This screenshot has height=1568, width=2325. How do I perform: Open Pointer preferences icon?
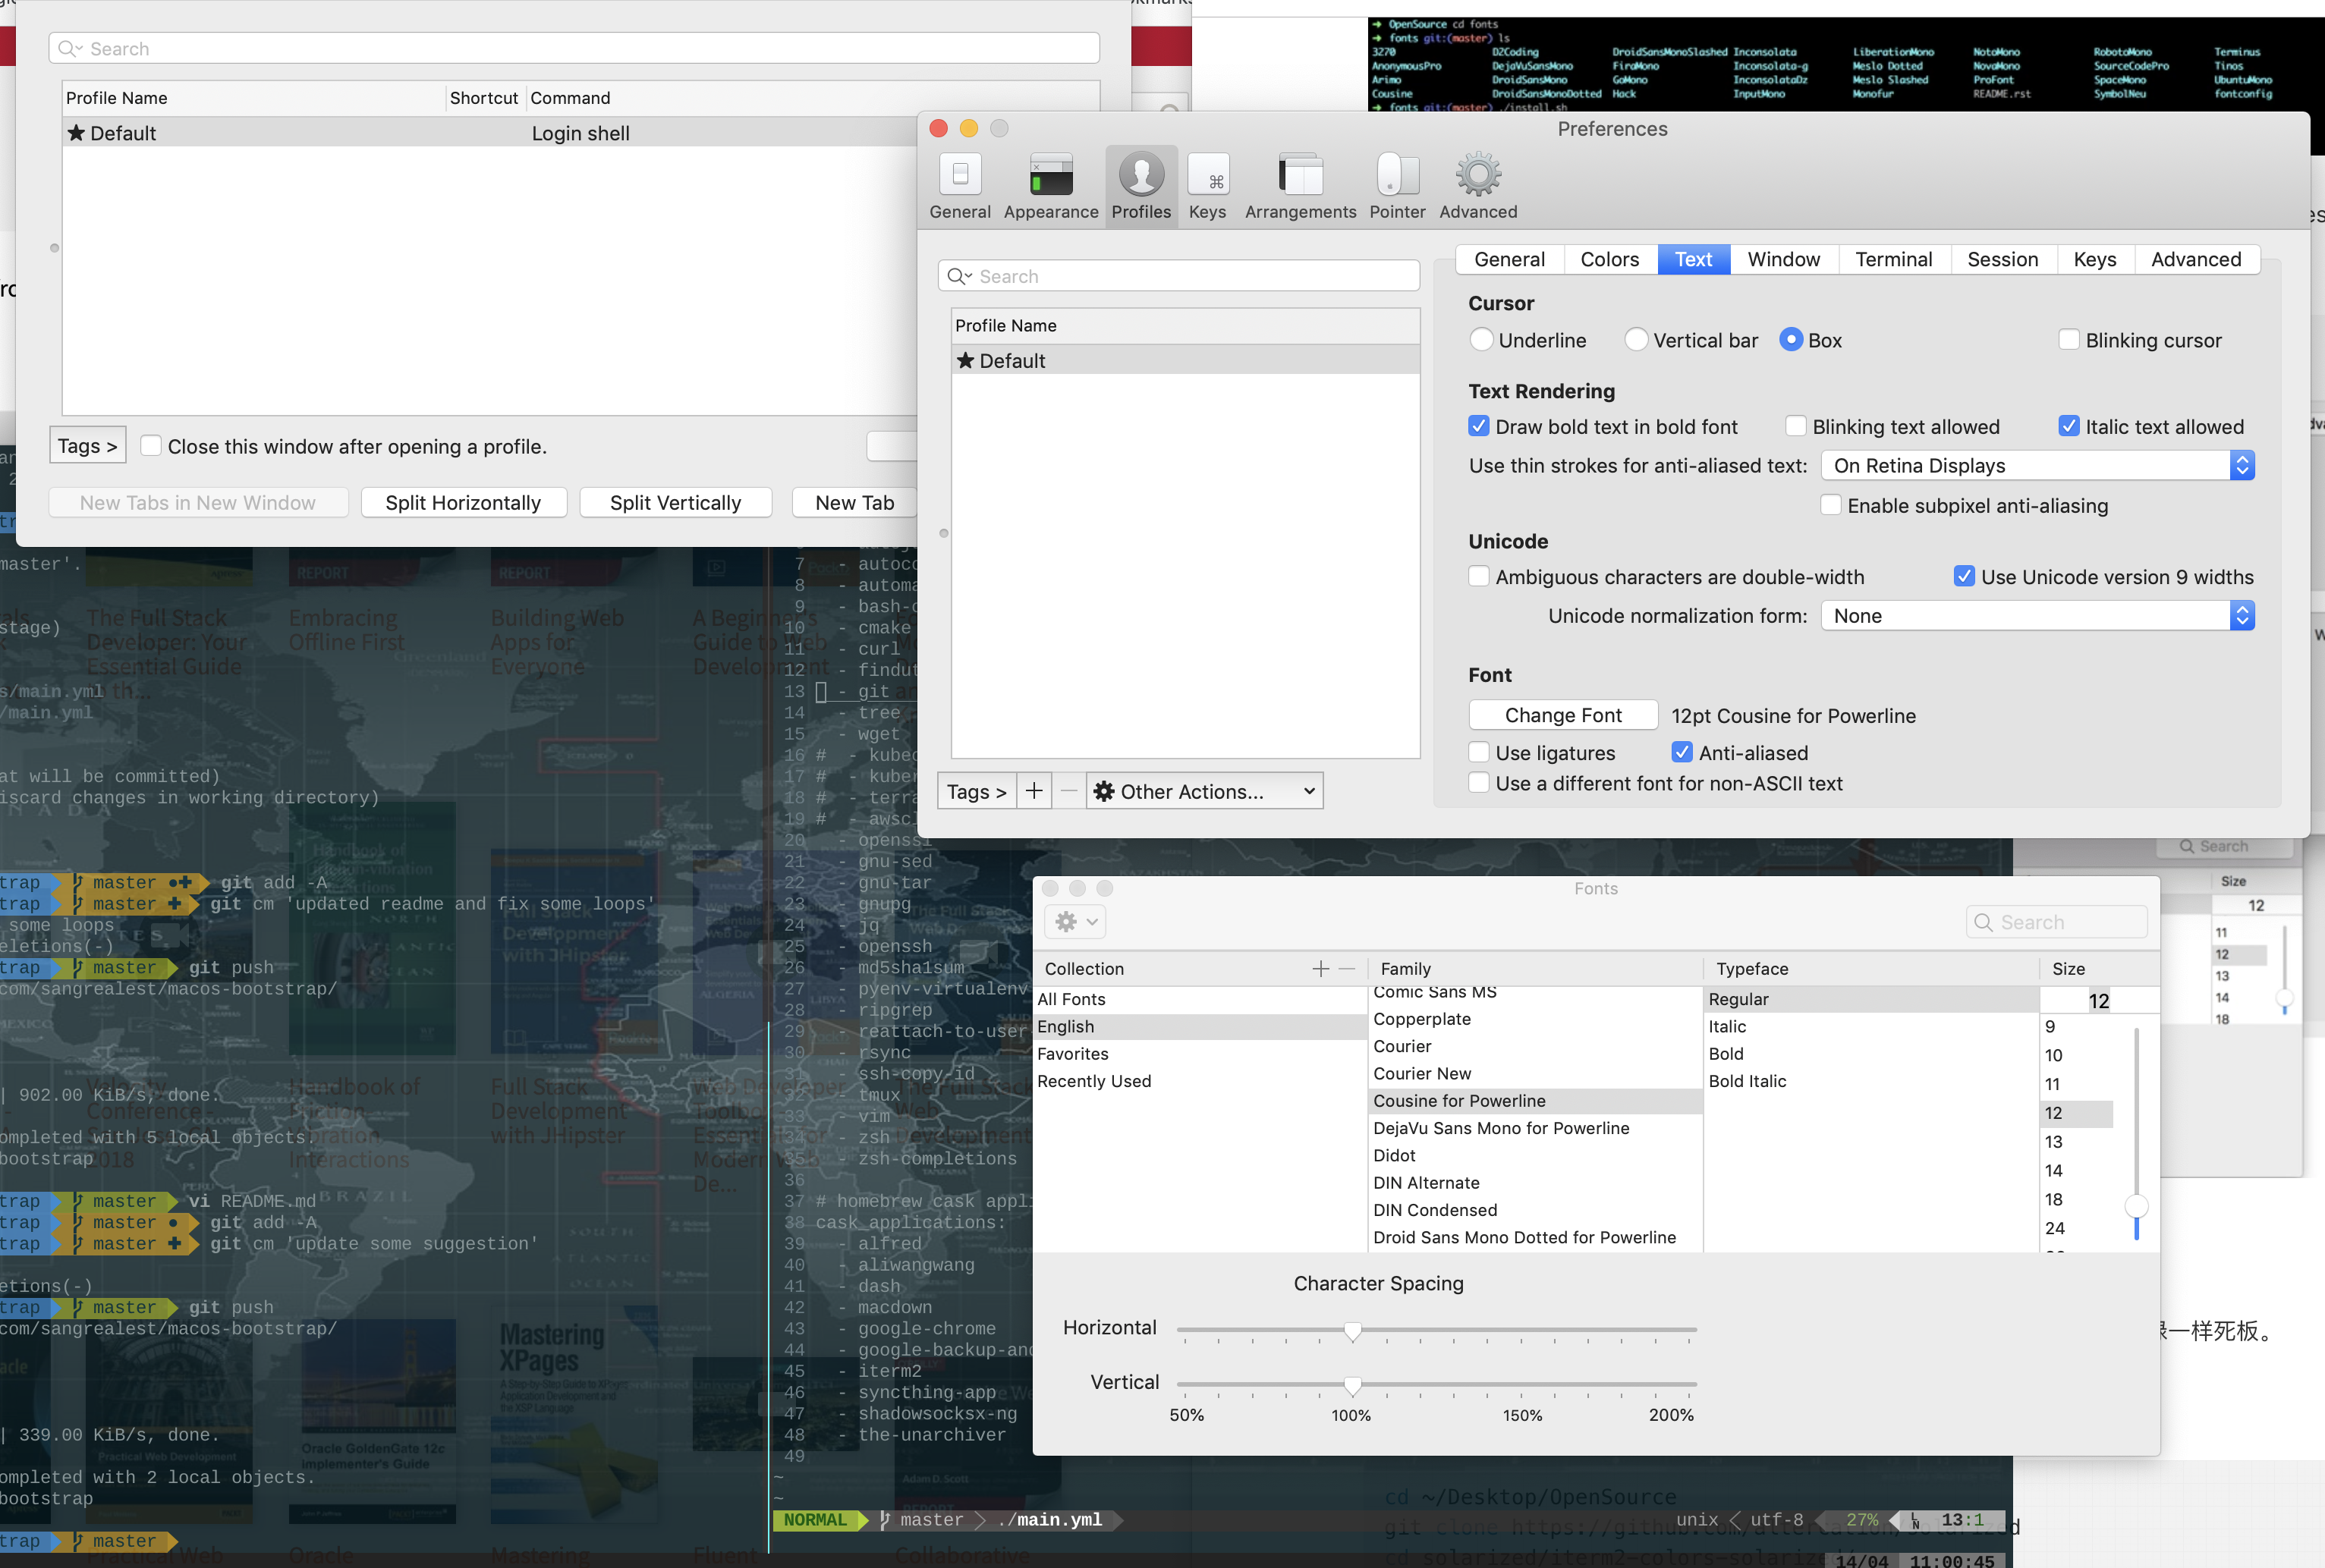[x=1397, y=186]
